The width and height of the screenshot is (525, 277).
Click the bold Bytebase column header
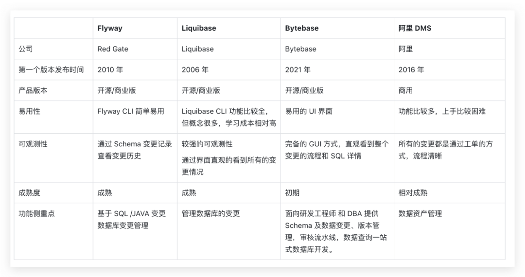302,28
